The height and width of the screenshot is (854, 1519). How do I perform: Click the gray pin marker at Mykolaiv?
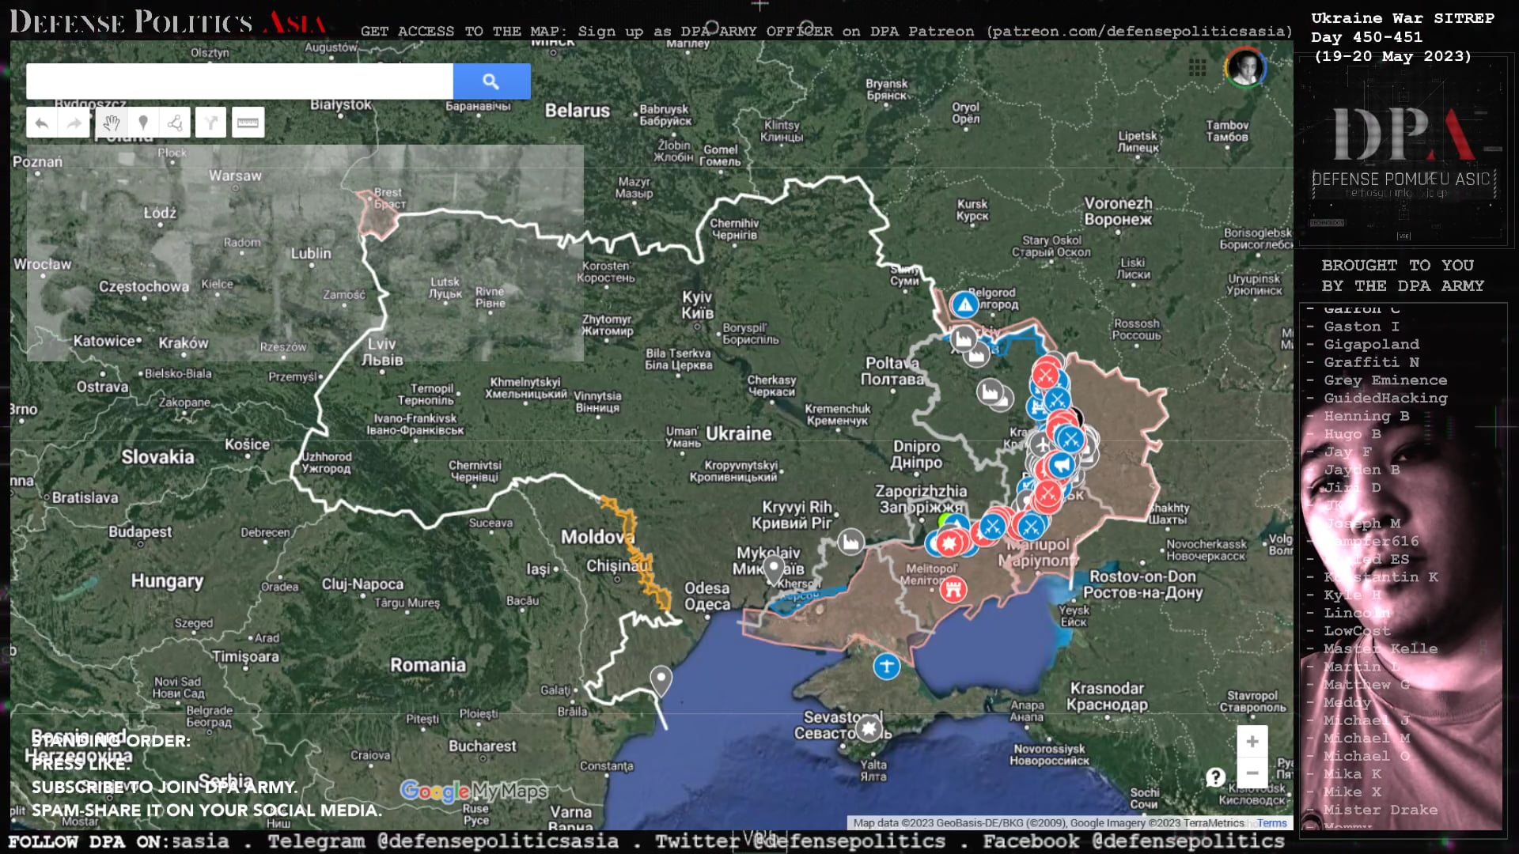click(774, 569)
